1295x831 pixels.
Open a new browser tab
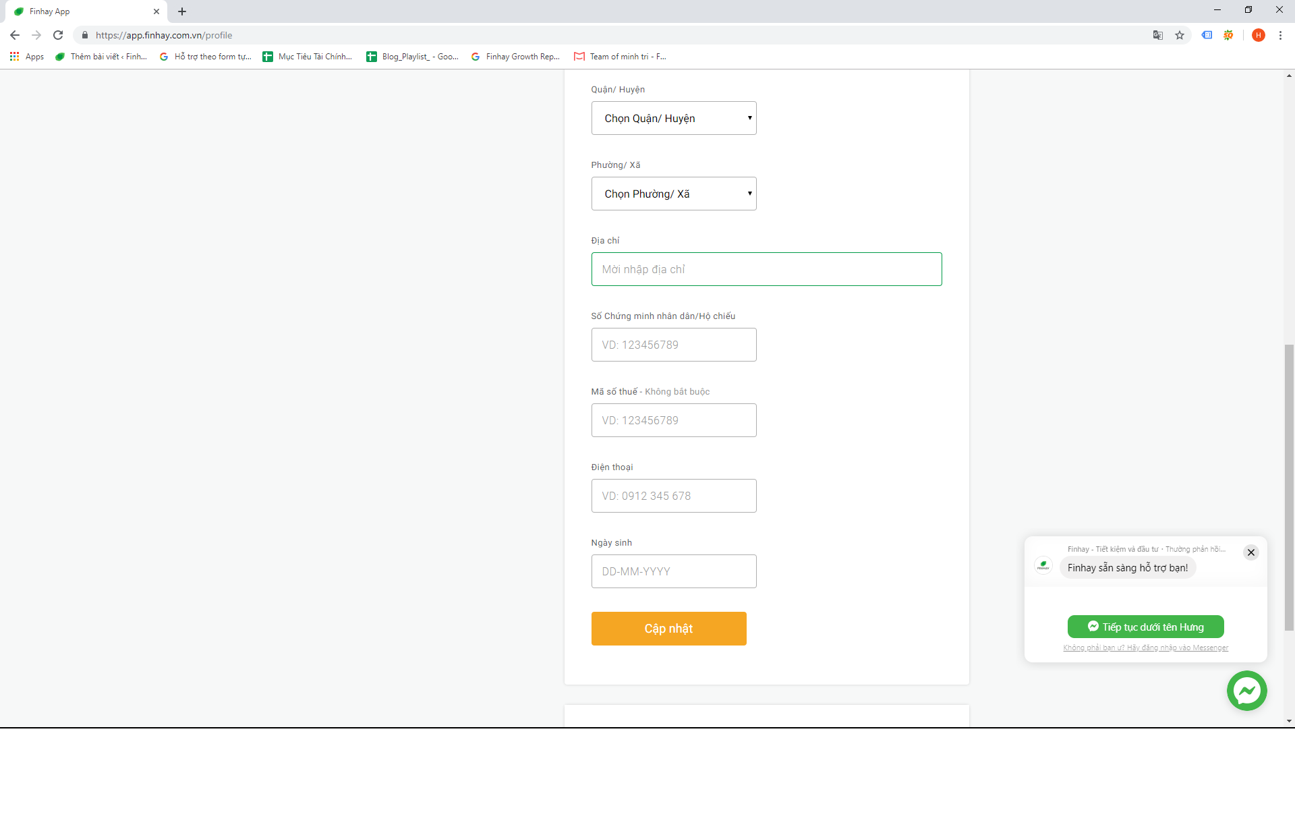(x=182, y=11)
